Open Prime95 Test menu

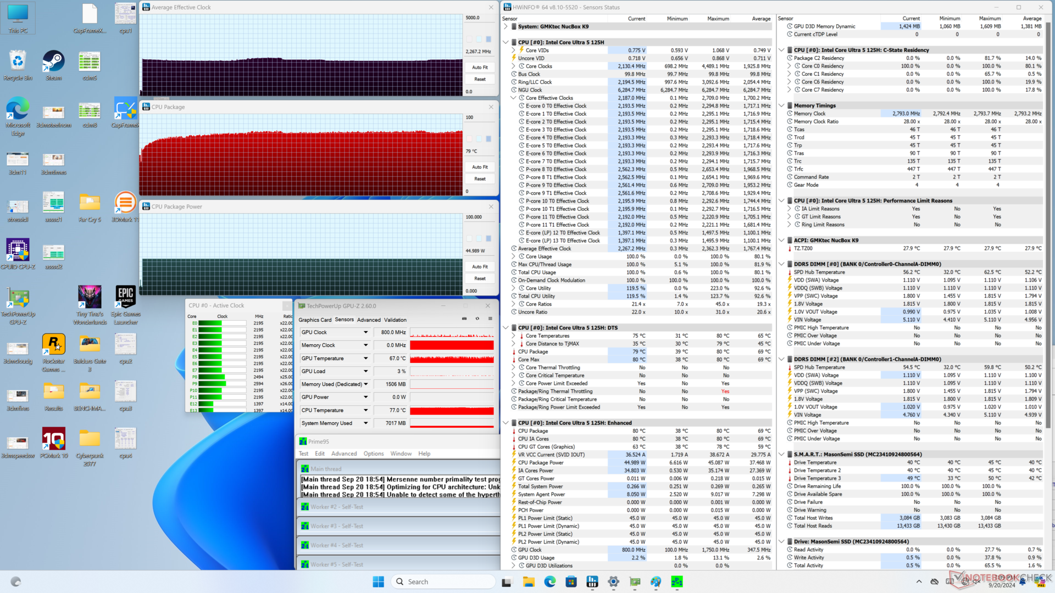303,454
